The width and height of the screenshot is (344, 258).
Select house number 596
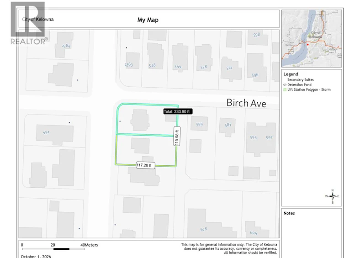(255, 75)
